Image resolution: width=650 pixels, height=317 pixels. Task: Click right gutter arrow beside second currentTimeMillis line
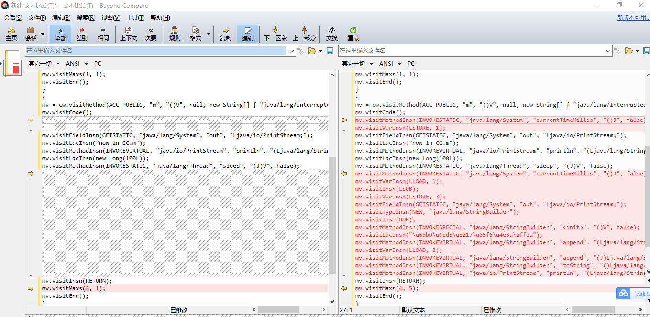point(344,174)
